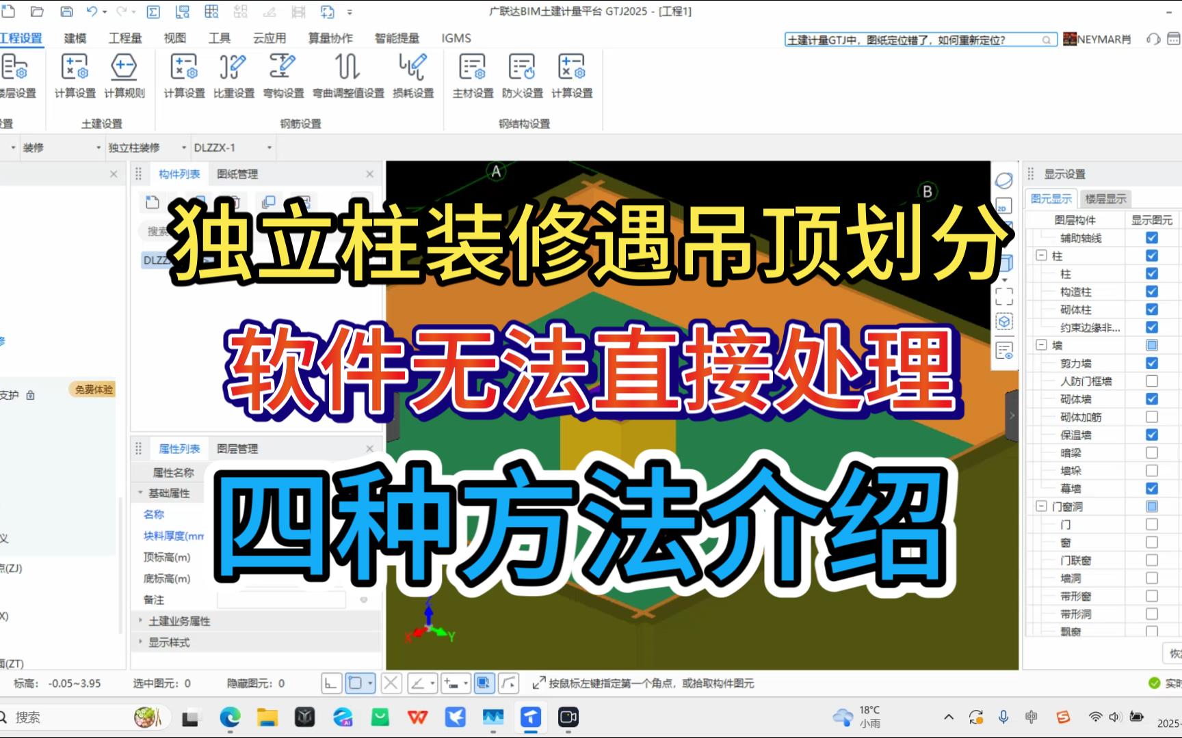Click the 主材设置 icon under 钢结构设置
Viewport: 1182px width, 738px height.
coord(472,75)
